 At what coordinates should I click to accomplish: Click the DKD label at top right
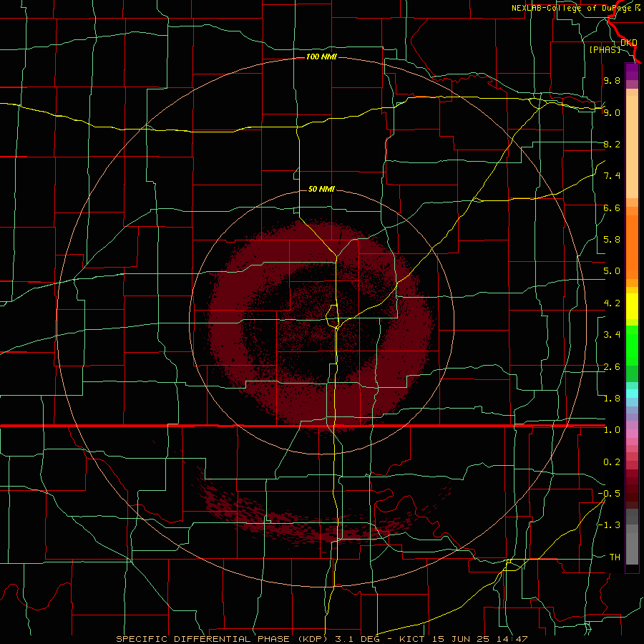(x=628, y=42)
